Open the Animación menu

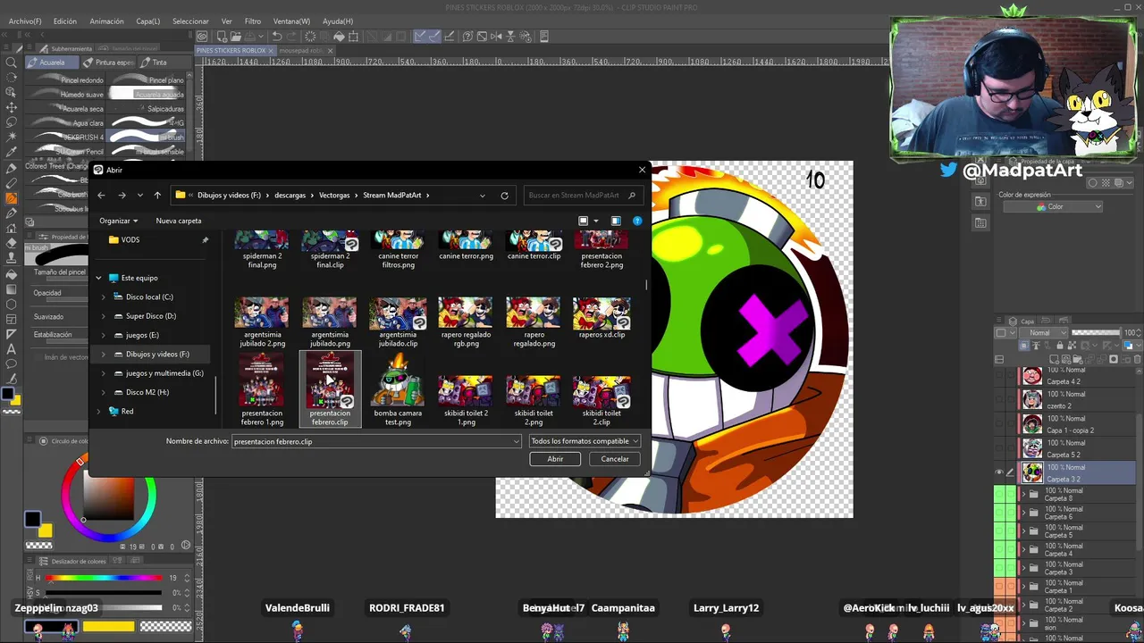106,21
